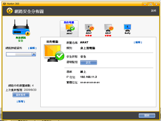
Task: Click the 重新整理 refresh button
Action: pyautogui.click(x=21, y=95)
